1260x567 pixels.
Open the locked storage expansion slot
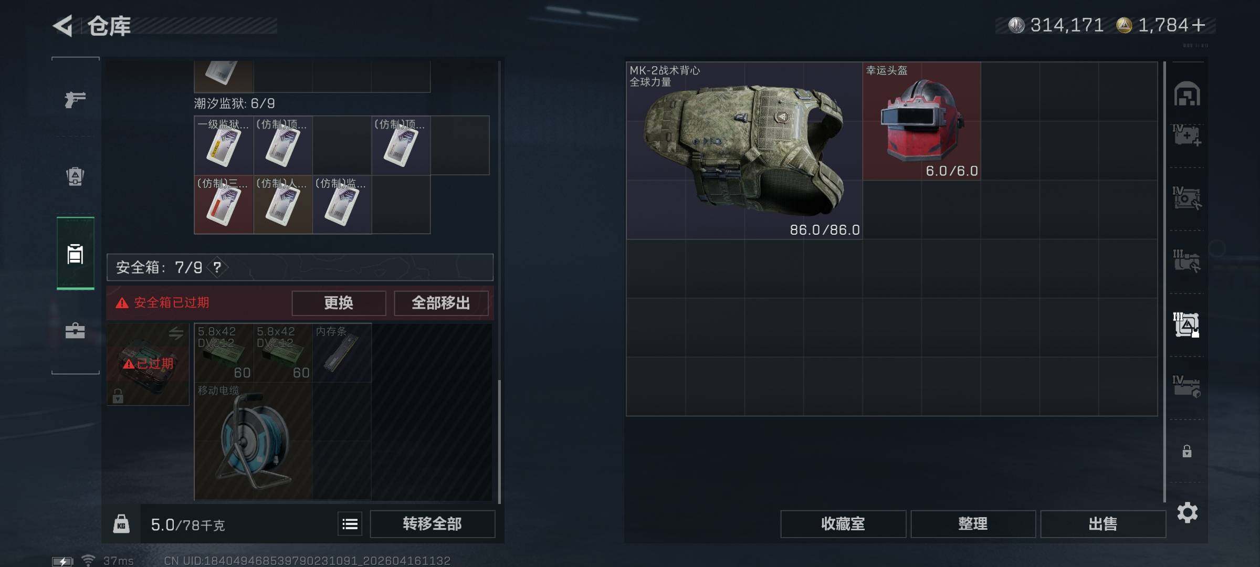tap(1186, 451)
